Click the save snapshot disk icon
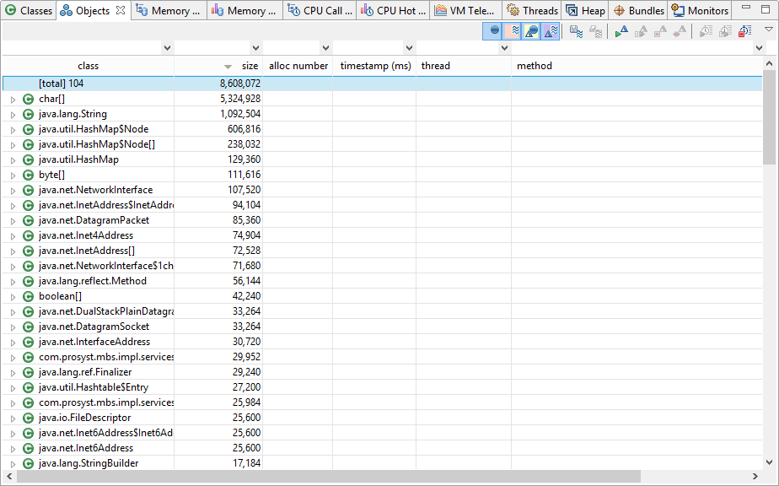Image resolution: width=779 pixels, height=486 pixels. [x=577, y=31]
